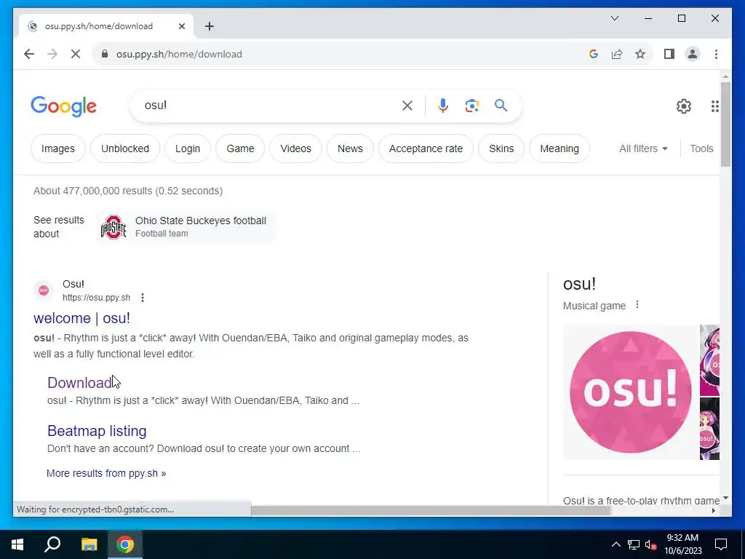Click the Ohio State logo thumbnail
This screenshot has width=745, height=559.
tap(113, 227)
